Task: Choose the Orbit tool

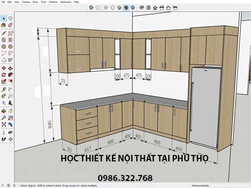Action: pyautogui.click(x=4, y=111)
